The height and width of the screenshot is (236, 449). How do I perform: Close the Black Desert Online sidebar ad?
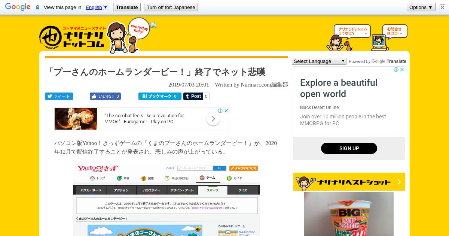coord(402,70)
